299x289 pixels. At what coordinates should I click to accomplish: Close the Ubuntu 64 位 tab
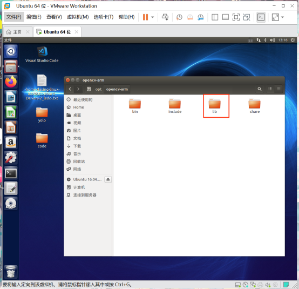click(77, 32)
